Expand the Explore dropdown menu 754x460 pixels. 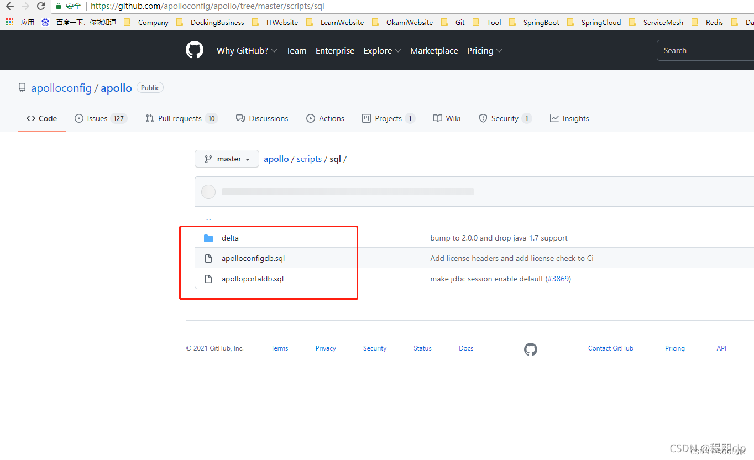pos(382,50)
